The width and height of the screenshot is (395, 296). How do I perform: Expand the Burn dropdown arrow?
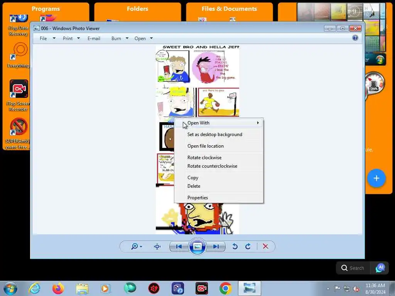pyautogui.click(x=127, y=38)
